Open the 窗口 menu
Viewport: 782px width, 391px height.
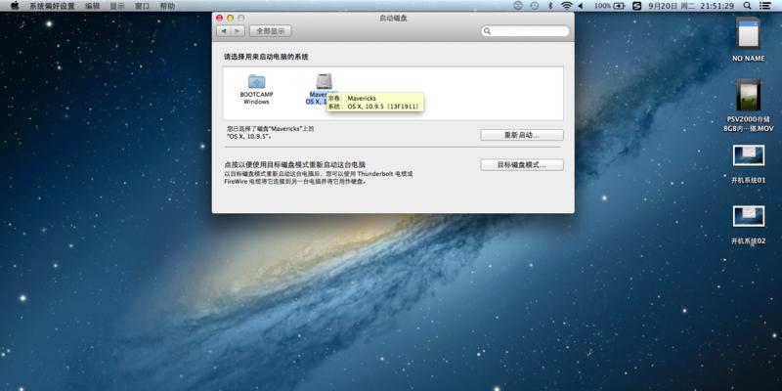(x=142, y=6)
